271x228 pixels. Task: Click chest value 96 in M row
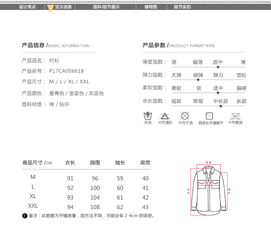coord(95,178)
